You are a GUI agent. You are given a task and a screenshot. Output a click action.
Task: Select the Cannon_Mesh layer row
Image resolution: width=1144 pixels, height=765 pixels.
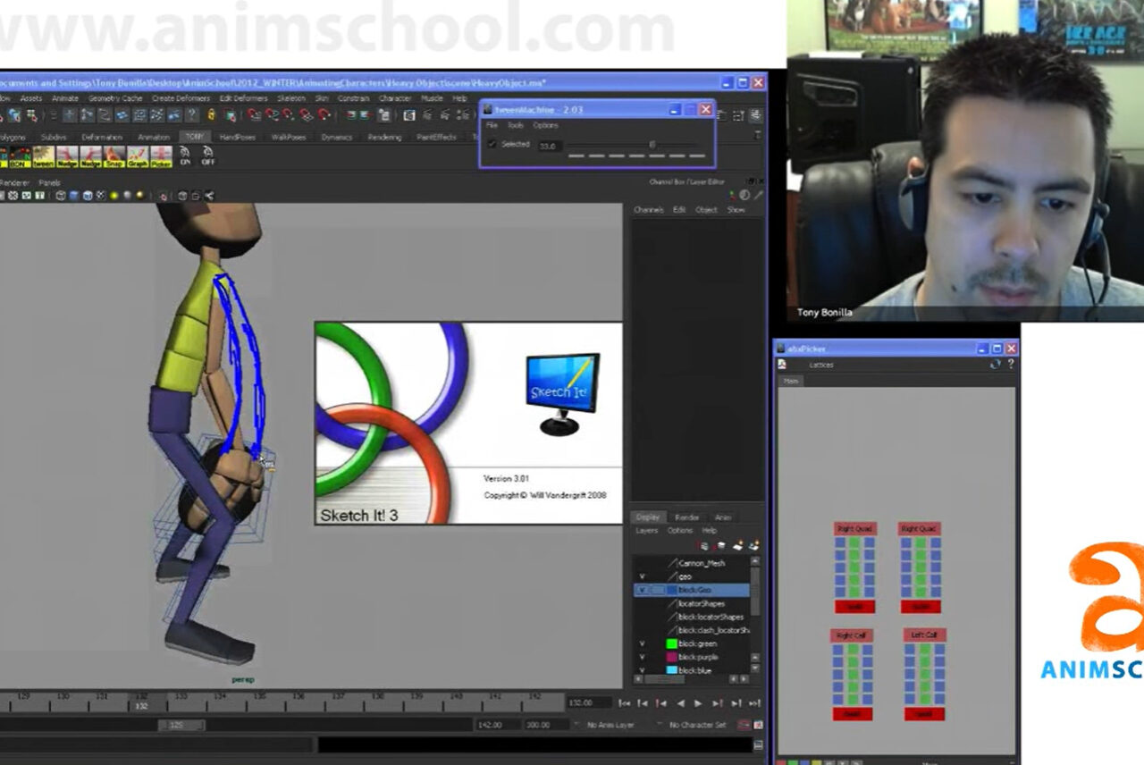click(x=692, y=564)
